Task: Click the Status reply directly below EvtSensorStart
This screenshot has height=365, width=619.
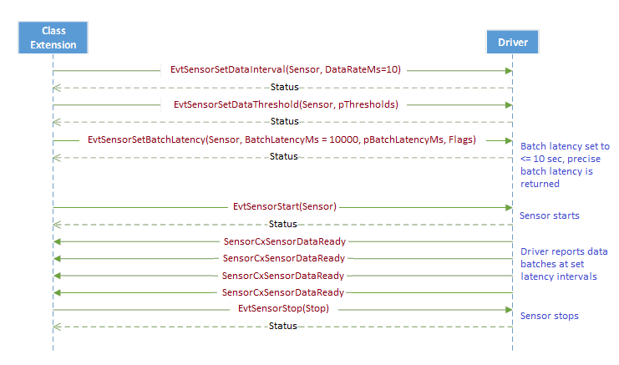Action: (x=282, y=224)
